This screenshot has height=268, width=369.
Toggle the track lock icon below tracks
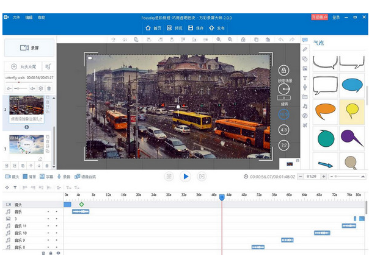pos(51,253)
